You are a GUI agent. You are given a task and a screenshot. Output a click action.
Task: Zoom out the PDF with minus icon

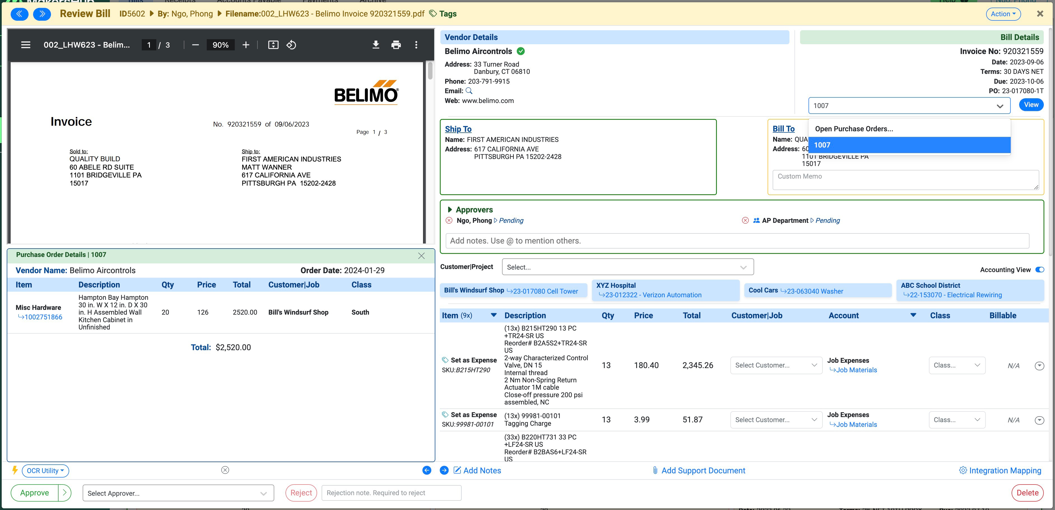(x=195, y=45)
